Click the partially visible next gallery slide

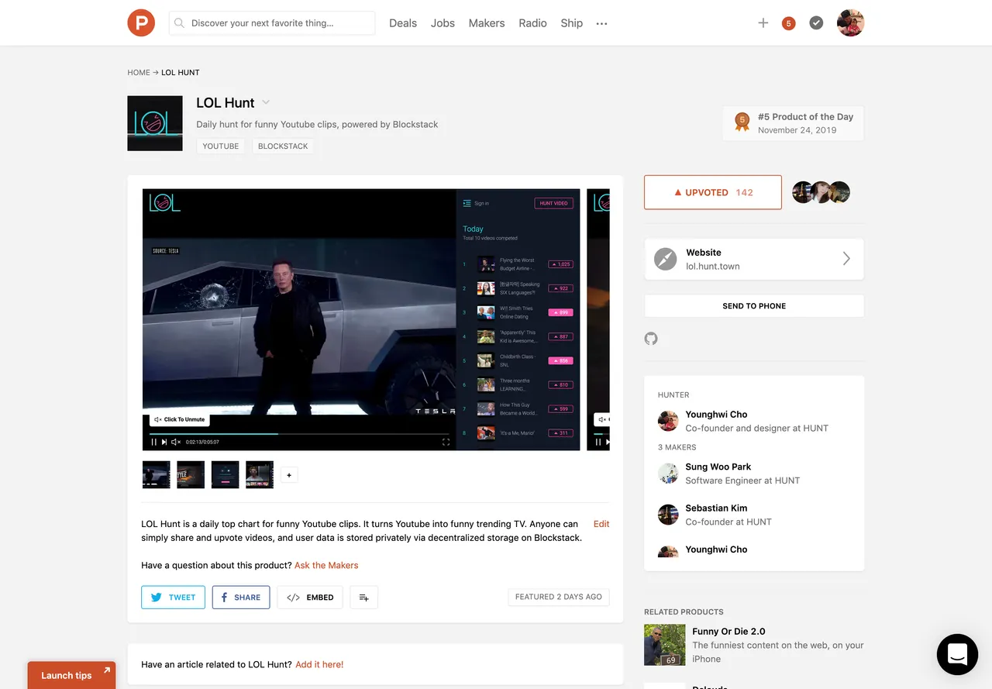click(598, 319)
